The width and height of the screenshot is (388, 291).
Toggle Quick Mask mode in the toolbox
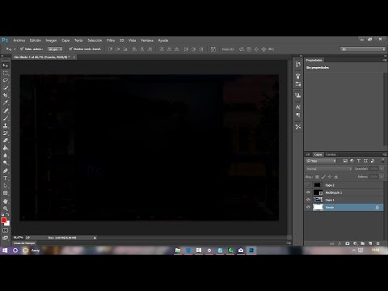tap(6, 230)
